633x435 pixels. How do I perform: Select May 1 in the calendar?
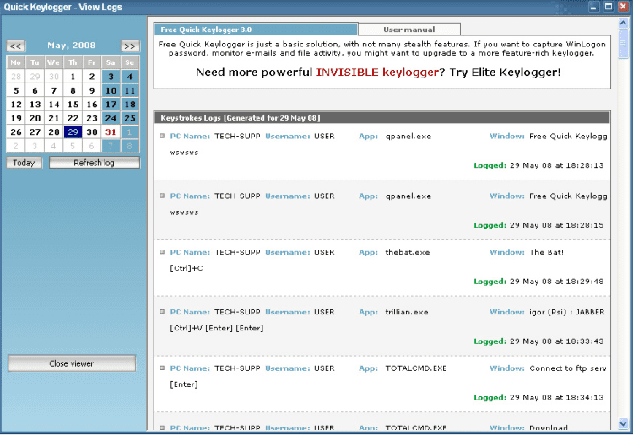tap(73, 77)
